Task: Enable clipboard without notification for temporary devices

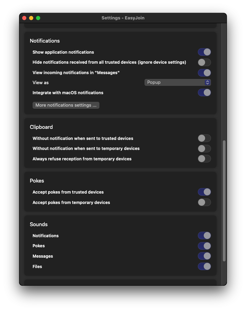Action: coord(204,149)
